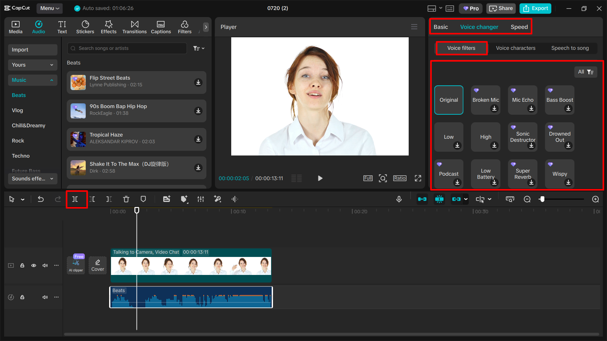Click the Import button in Audio panel
Image resolution: width=607 pixels, height=341 pixels.
coord(33,50)
